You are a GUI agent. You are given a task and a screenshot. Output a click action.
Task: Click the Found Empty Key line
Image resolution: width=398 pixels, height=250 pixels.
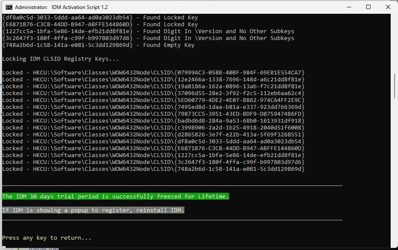[x=98, y=45]
